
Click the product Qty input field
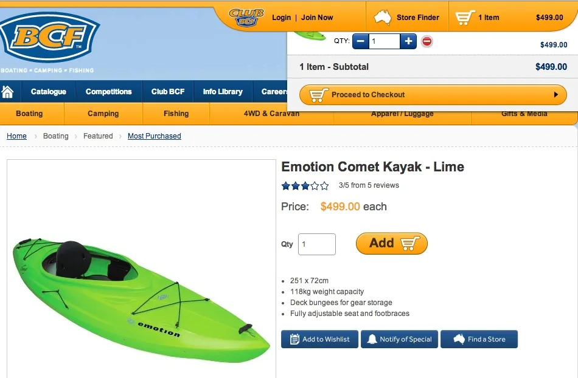click(316, 244)
